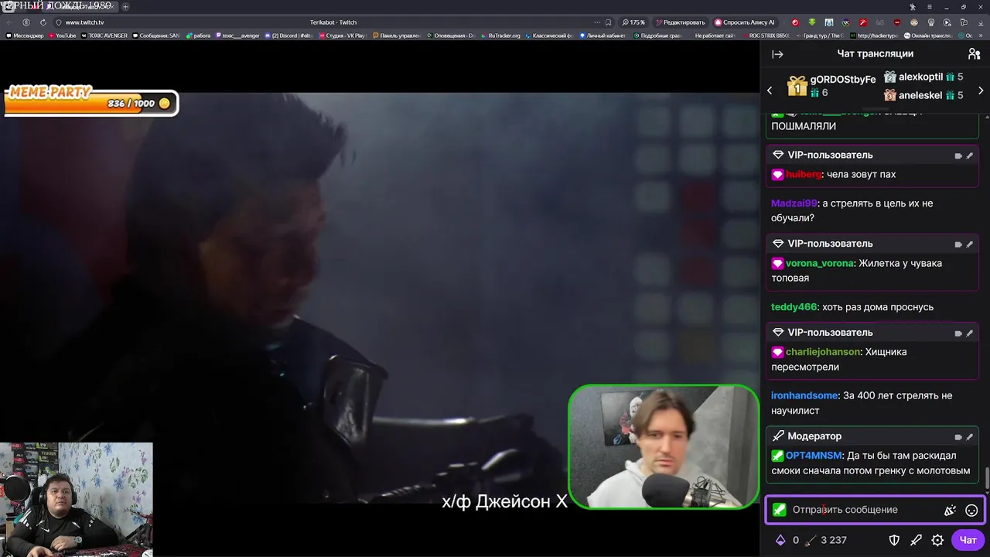Screen dimensions: 990x557
Task: Show previous gift leaderboard entries
Action: coord(770,91)
